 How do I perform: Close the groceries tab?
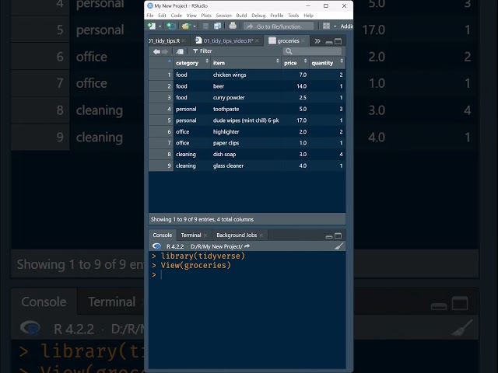[303, 40]
